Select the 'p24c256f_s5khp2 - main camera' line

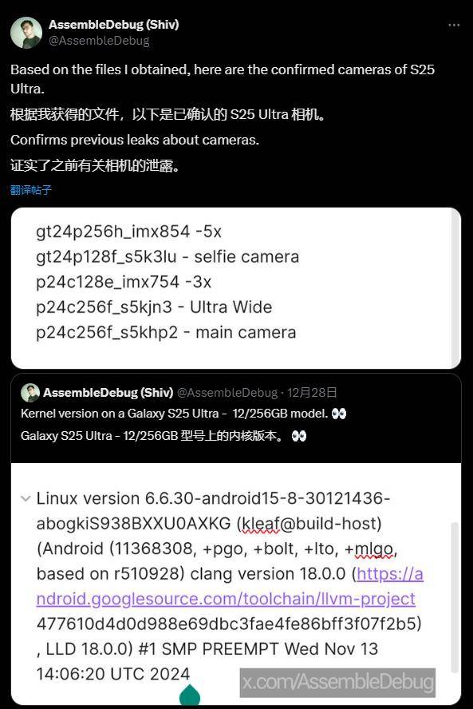pyautogui.click(x=166, y=332)
